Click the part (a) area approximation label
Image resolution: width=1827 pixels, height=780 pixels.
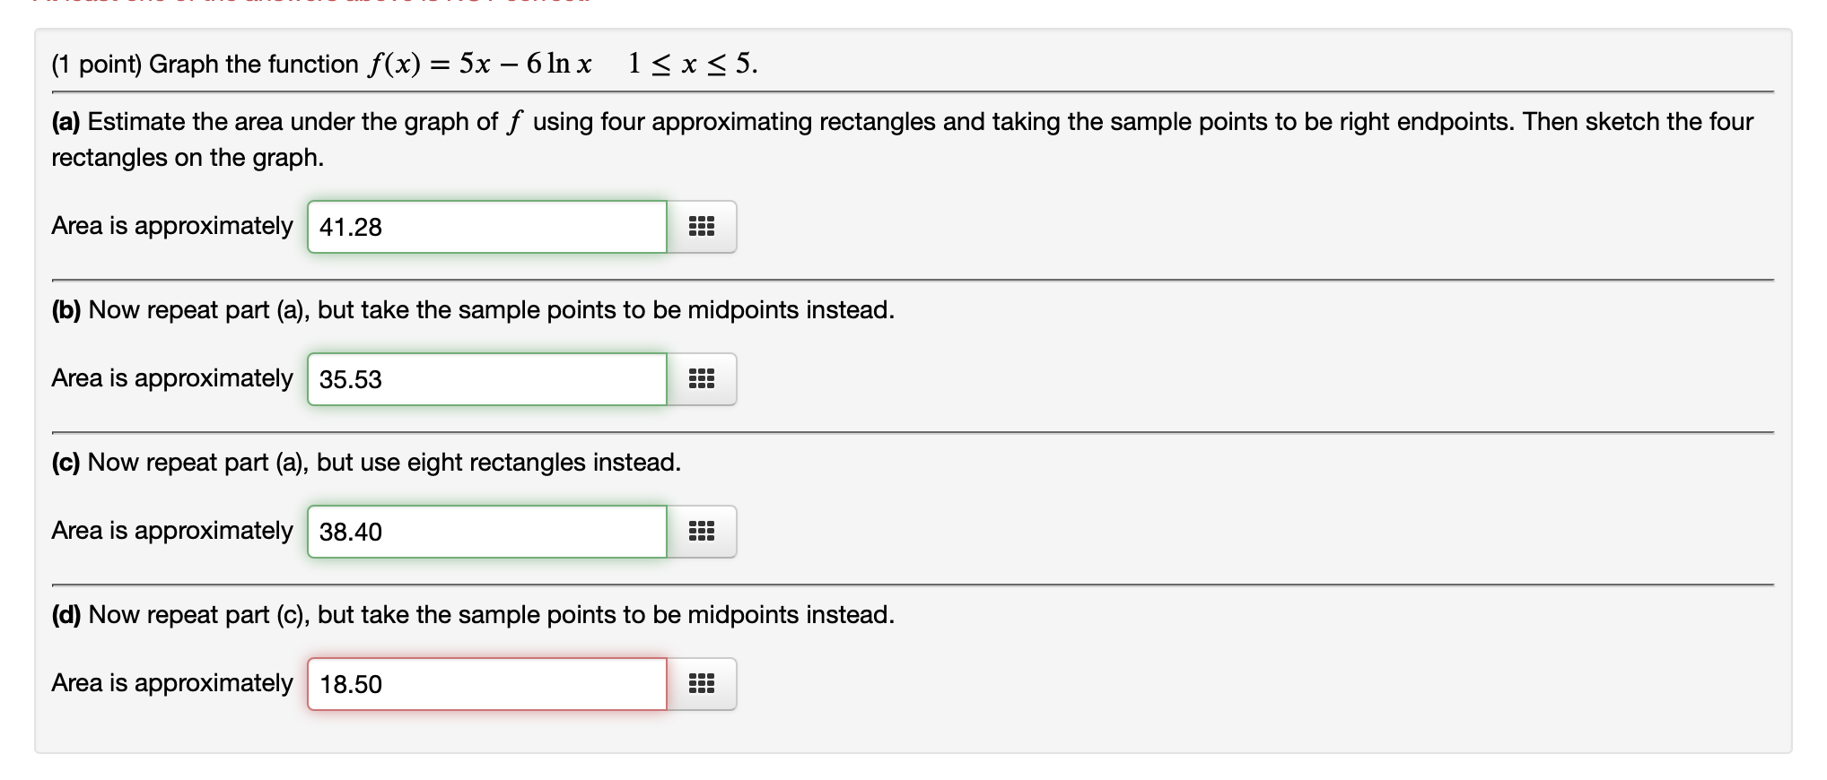(x=172, y=226)
